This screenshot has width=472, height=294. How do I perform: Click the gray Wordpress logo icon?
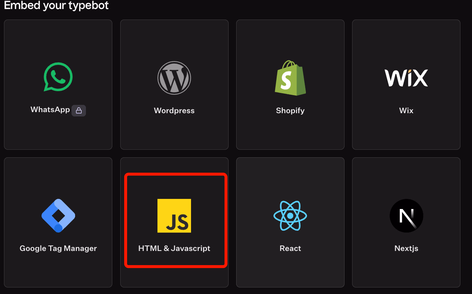[x=174, y=78]
